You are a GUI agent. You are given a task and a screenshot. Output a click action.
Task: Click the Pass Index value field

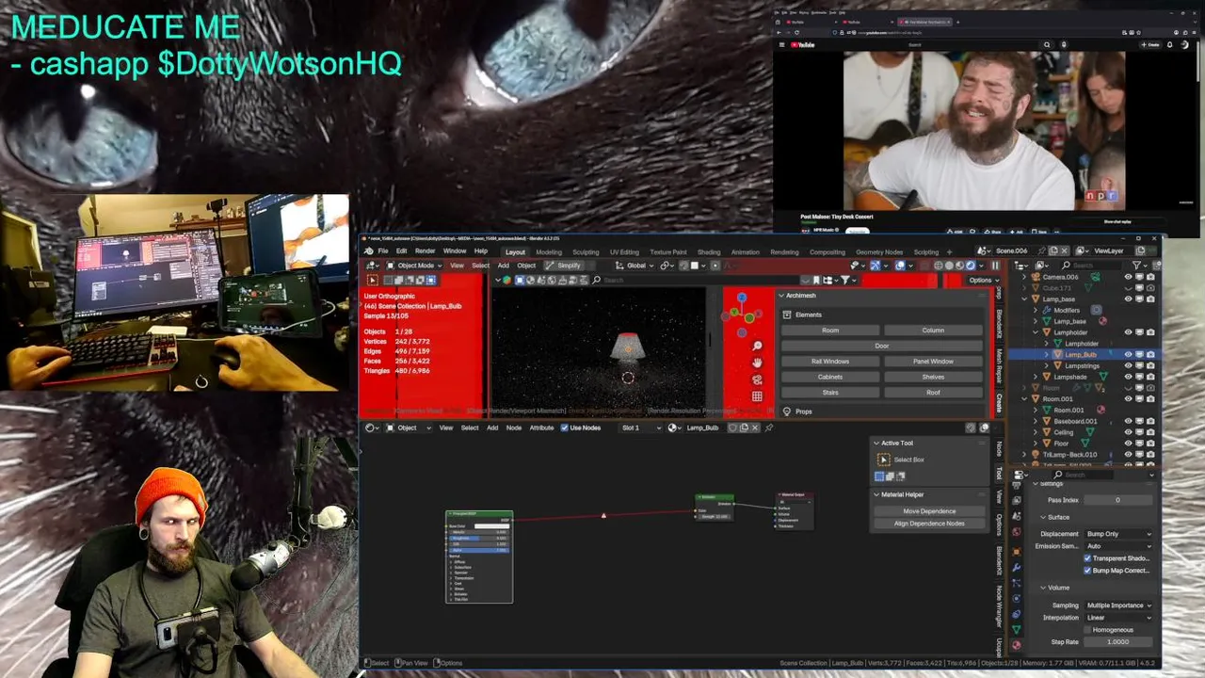pos(1117,500)
